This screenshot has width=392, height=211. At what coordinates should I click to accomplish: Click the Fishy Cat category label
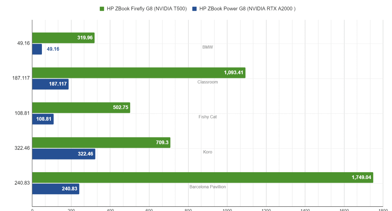point(208,117)
